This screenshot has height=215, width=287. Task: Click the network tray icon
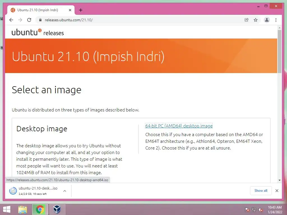click(x=254, y=210)
